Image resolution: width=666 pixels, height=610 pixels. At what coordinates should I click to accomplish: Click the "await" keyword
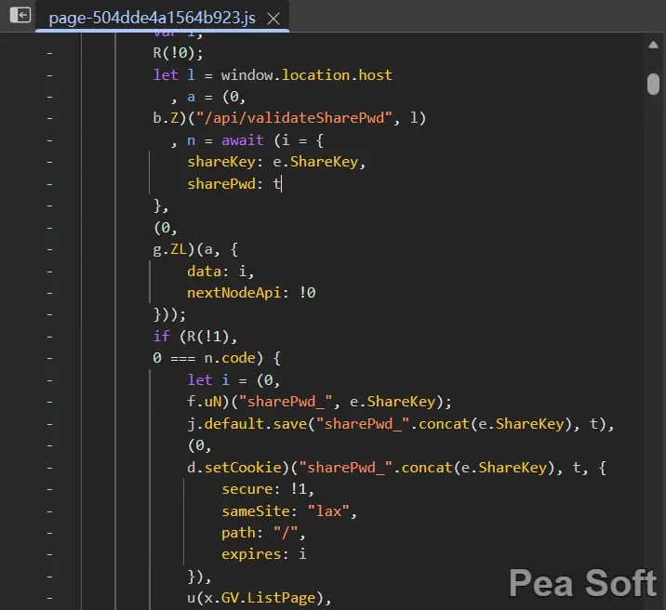(242, 140)
